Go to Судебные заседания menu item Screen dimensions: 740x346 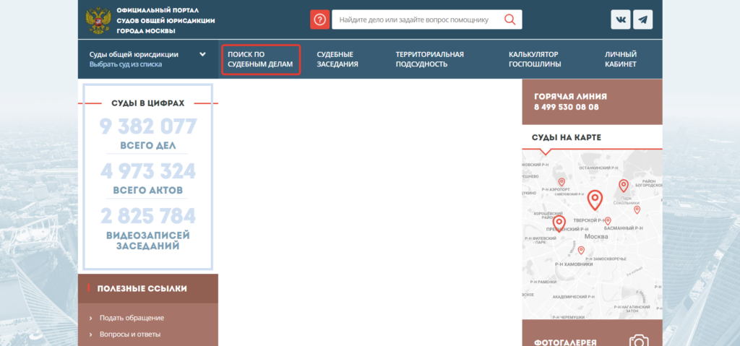click(x=337, y=59)
